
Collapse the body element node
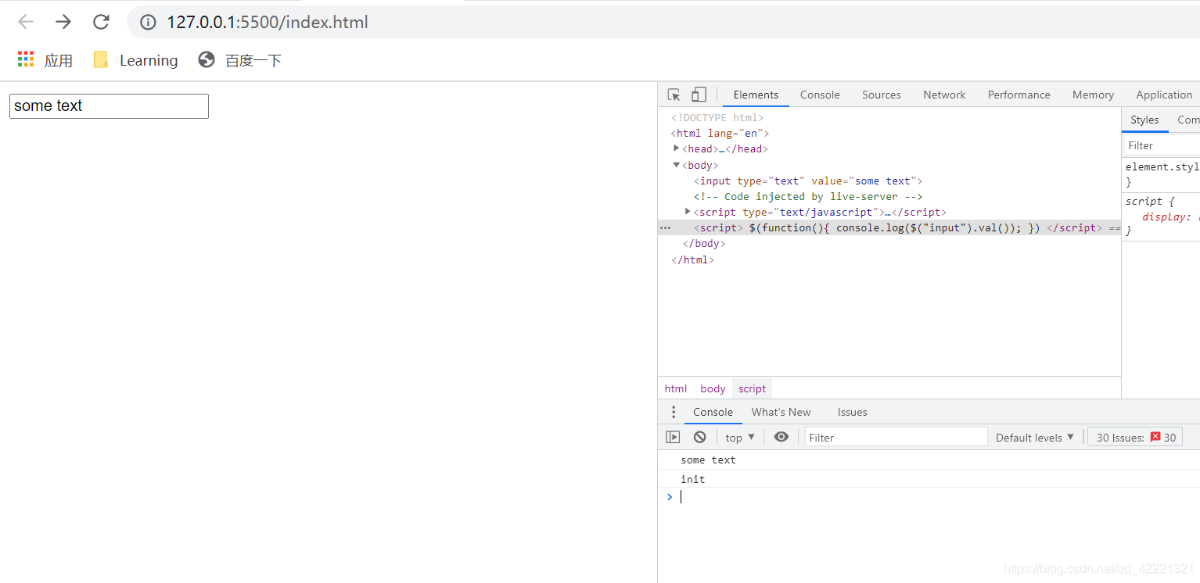(677, 165)
